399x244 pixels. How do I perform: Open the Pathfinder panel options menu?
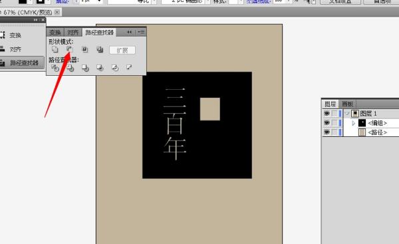141,32
